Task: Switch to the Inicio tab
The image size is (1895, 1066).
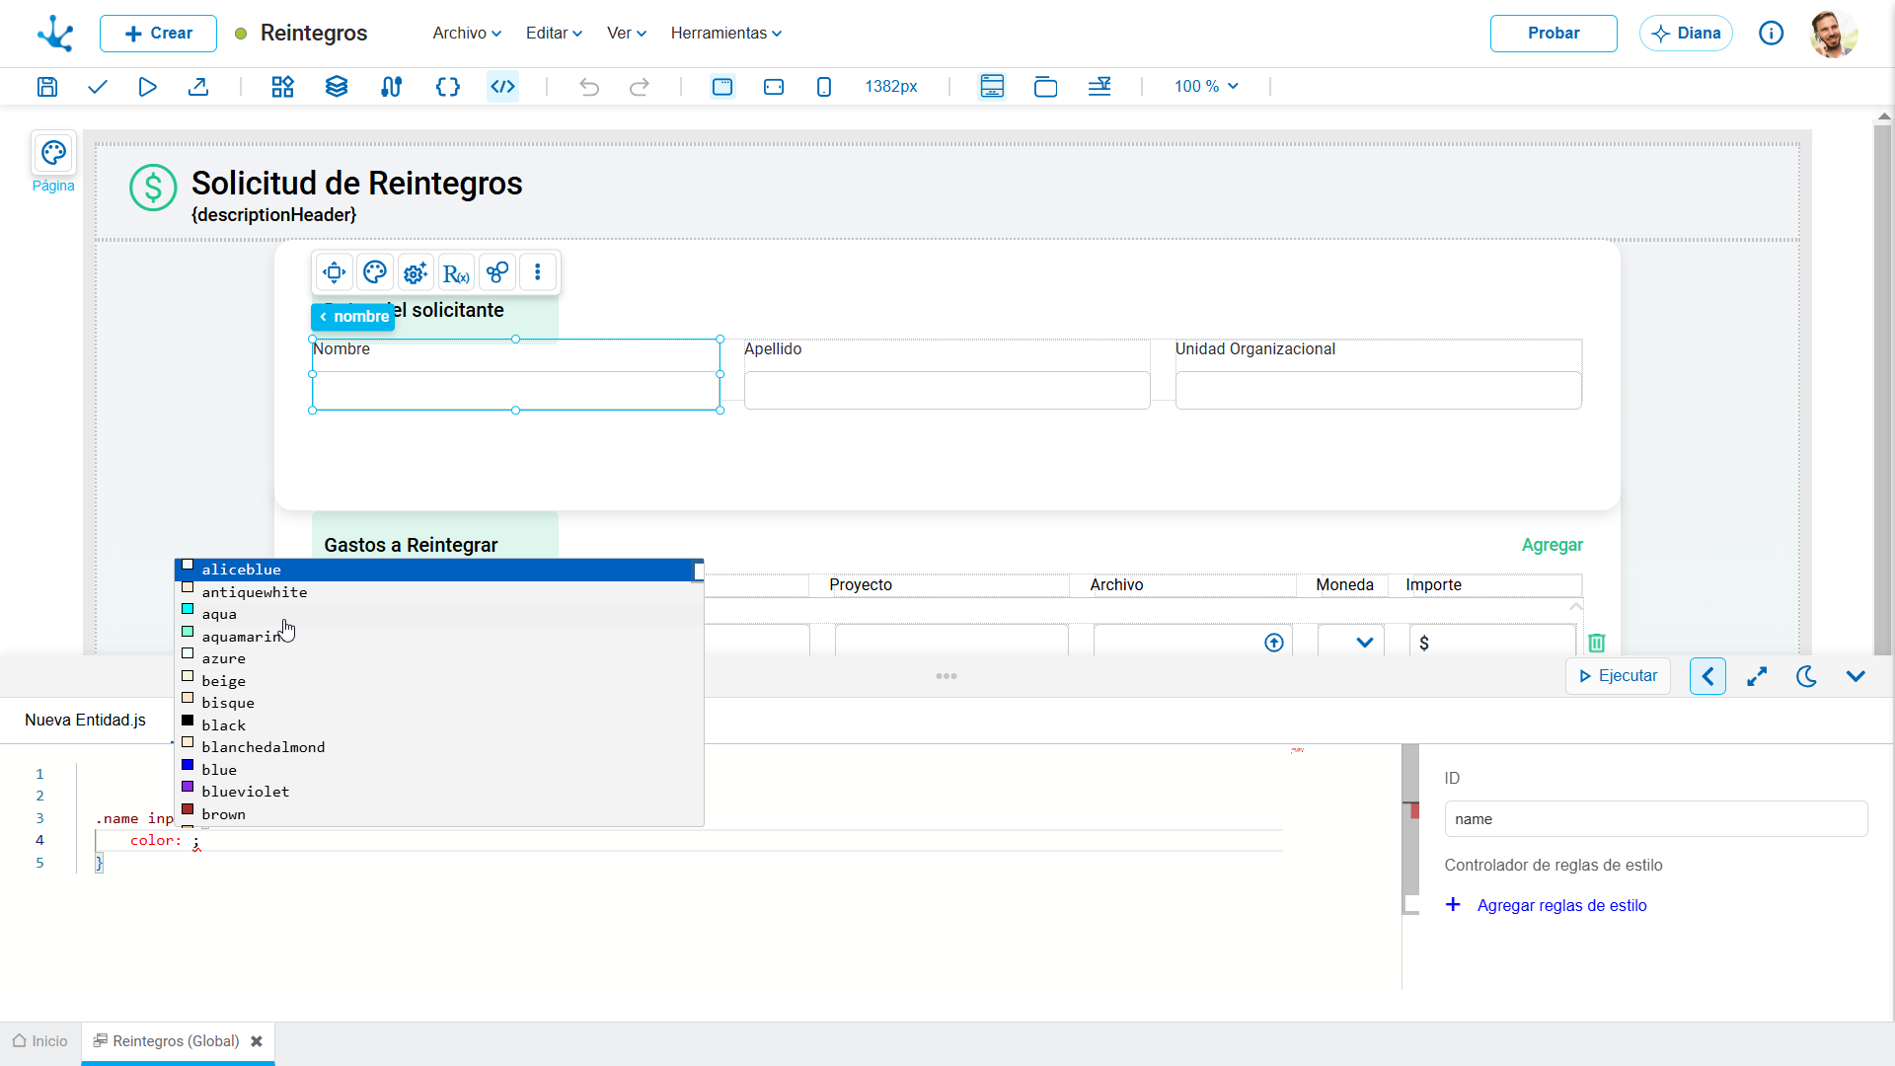Action: (x=40, y=1041)
